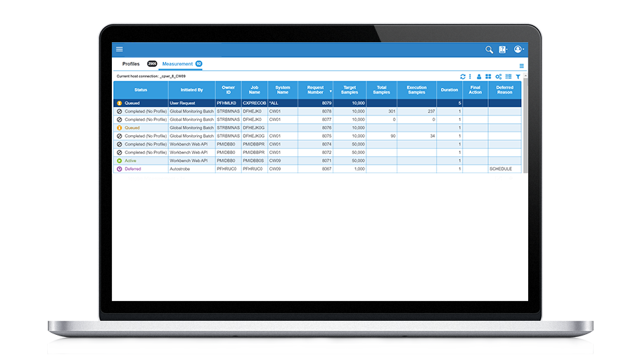Expand the user account dropdown

pyautogui.click(x=519, y=49)
